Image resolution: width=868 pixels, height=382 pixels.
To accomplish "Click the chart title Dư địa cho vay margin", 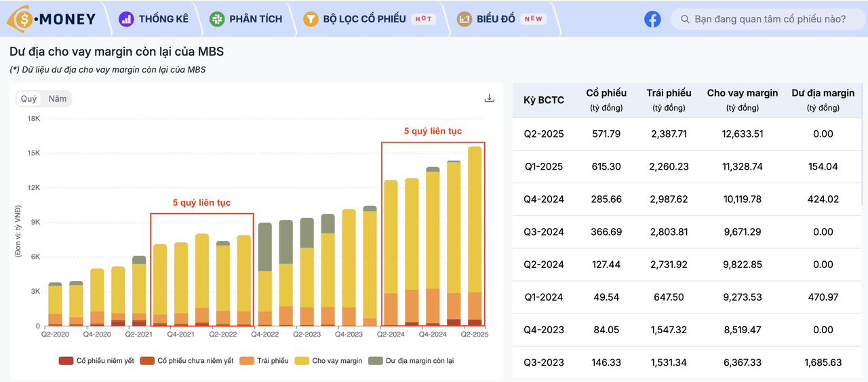I will 117,52.
